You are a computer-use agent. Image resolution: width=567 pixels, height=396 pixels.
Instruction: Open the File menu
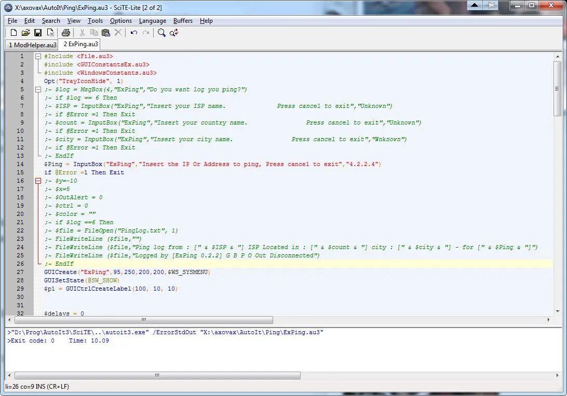click(x=12, y=21)
